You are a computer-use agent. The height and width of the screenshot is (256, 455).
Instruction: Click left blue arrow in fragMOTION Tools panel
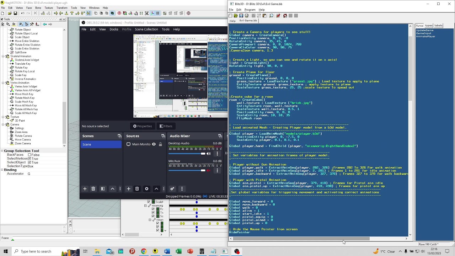point(44,24)
